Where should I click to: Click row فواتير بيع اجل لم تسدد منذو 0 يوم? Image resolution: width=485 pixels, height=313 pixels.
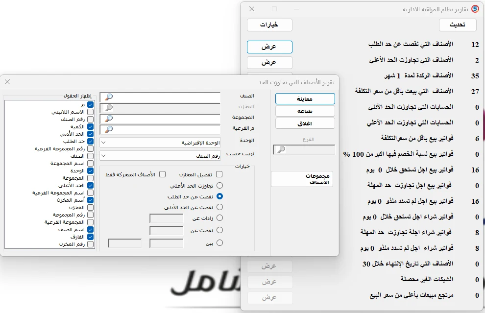pyautogui.click(x=411, y=201)
